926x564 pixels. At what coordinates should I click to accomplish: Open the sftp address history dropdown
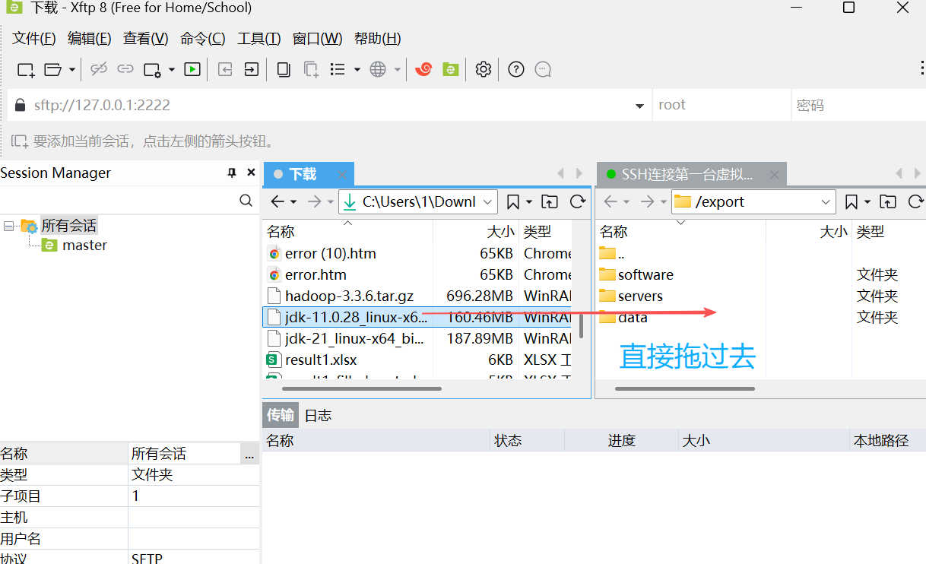tap(639, 105)
